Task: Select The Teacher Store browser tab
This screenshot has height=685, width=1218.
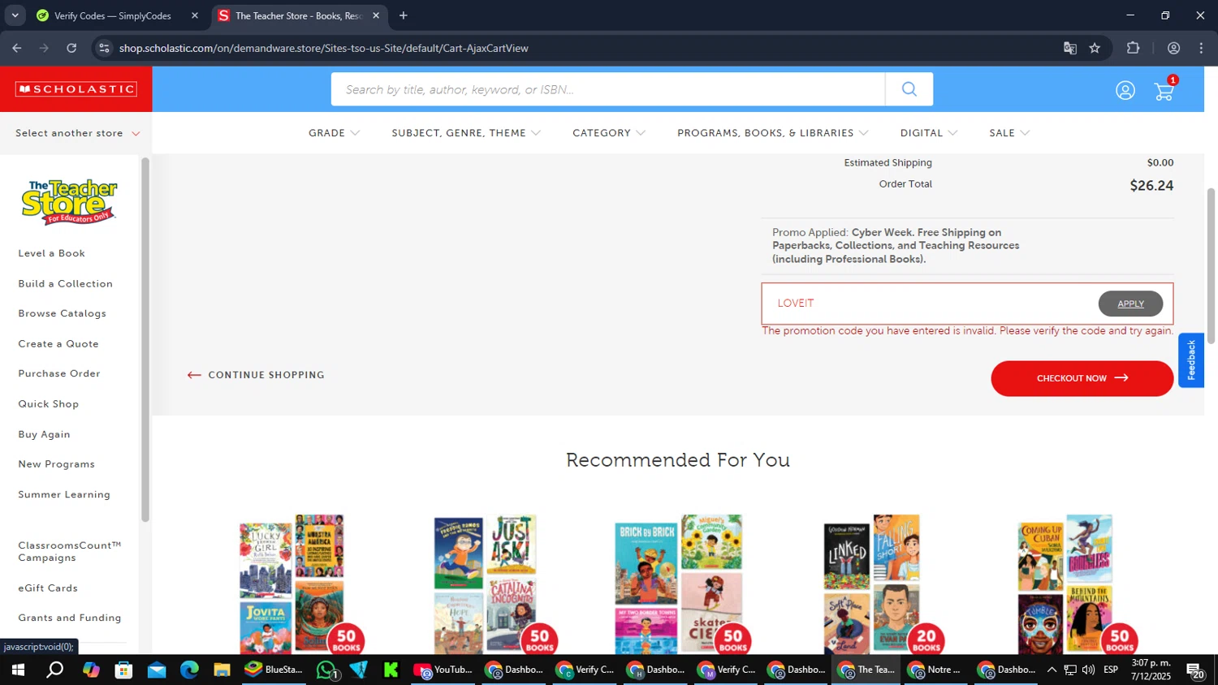Action: point(297,15)
